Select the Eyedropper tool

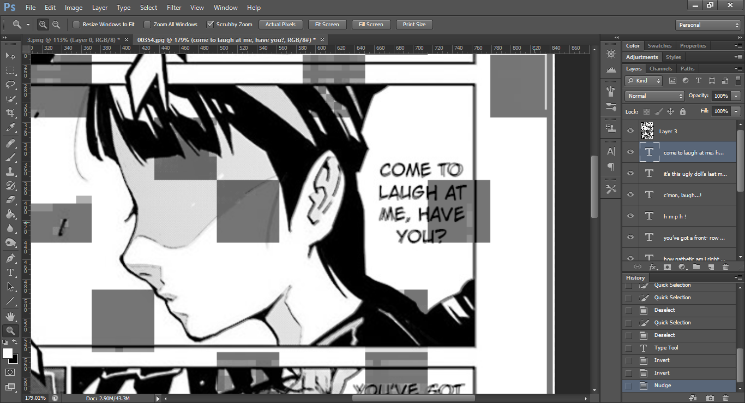coord(10,128)
